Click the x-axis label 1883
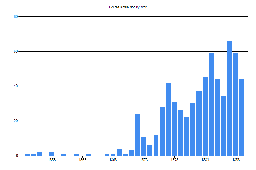 click(205, 160)
